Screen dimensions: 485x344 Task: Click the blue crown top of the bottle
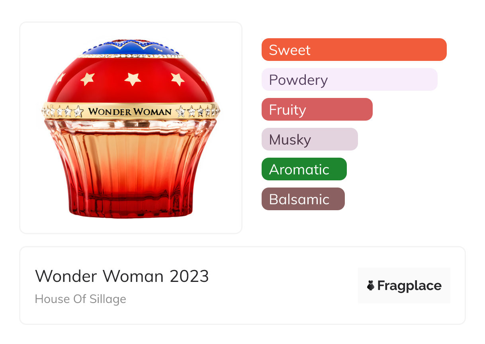pos(131,48)
